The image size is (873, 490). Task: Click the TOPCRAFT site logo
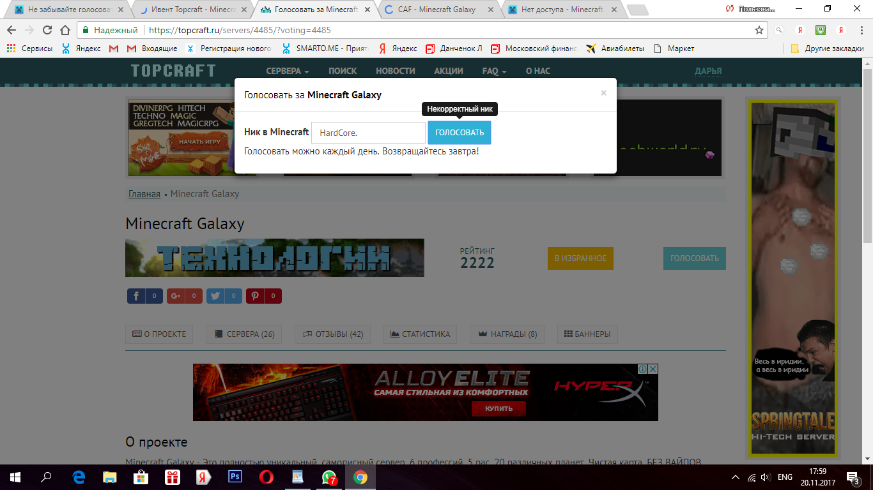point(173,71)
